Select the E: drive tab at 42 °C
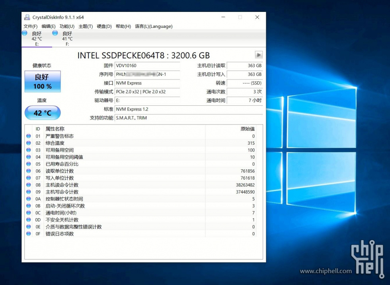Screen dimensions: 390x285 click(x=37, y=39)
